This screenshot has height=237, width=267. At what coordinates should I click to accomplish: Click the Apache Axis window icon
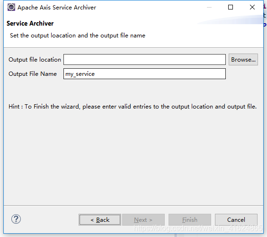tap(11, 7)
